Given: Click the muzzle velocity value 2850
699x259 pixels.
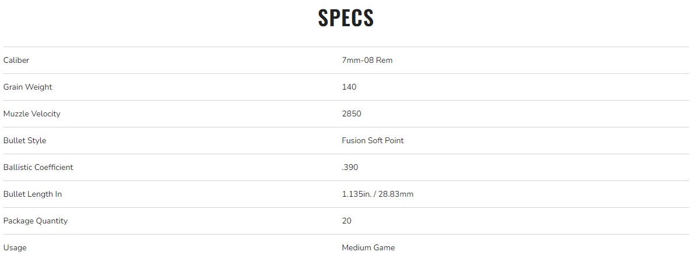Looking at the screenshot, I should pos(352,113).
